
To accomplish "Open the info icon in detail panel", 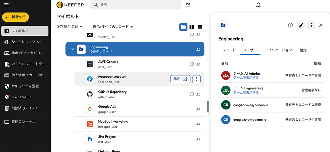I will point(290,25).
